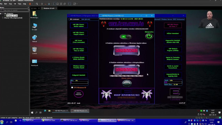Switch to OBS in host taskbar
This screenshot has width=222, height=125.
tap(69, 120)
